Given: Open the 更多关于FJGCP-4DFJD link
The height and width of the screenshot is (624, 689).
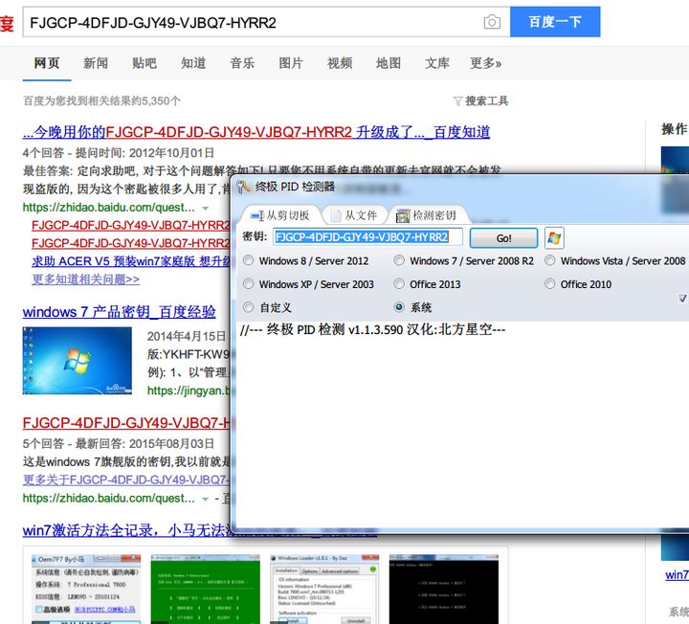Looking at the screenshot, I should pyautogui.click(x=126, y=479).
